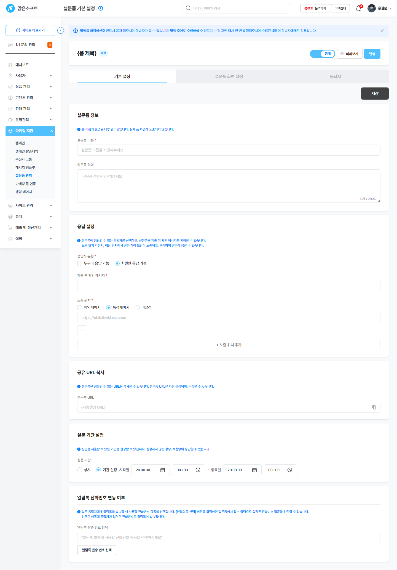Toggle the 공개 switch
The height and width of the screenshot is (570, 397).
coord(322,54)
